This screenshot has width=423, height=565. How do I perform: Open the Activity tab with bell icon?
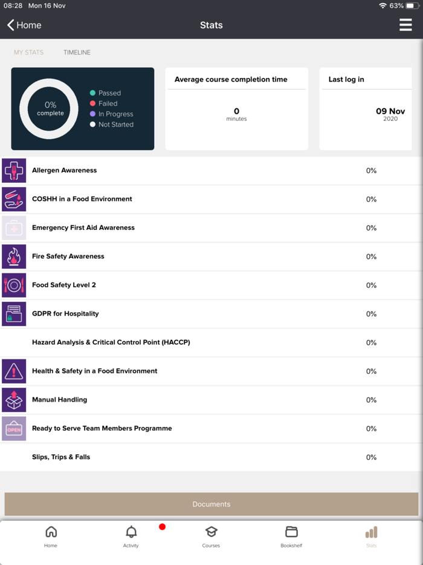click(x=131, y=536)
